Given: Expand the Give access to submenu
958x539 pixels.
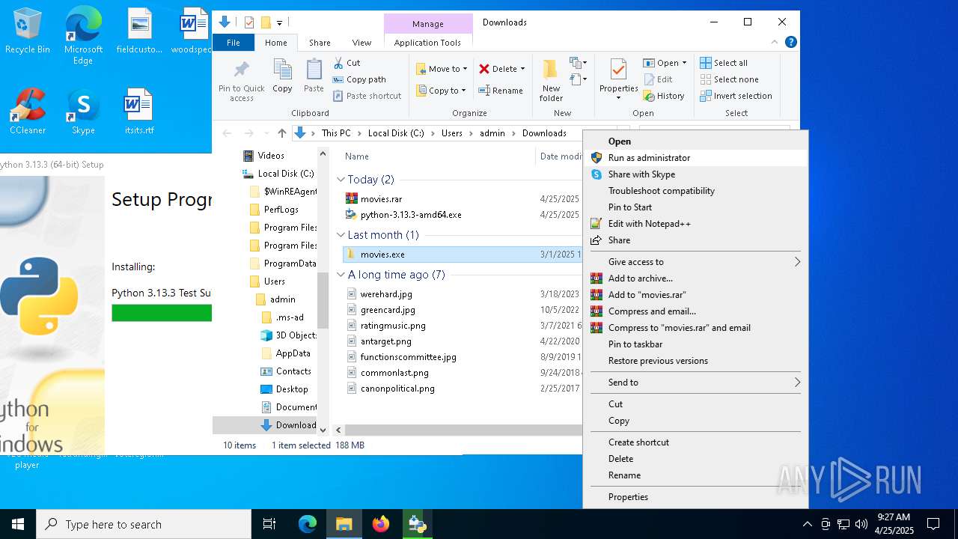Looking at the screenshot, I should click(695, 262).
